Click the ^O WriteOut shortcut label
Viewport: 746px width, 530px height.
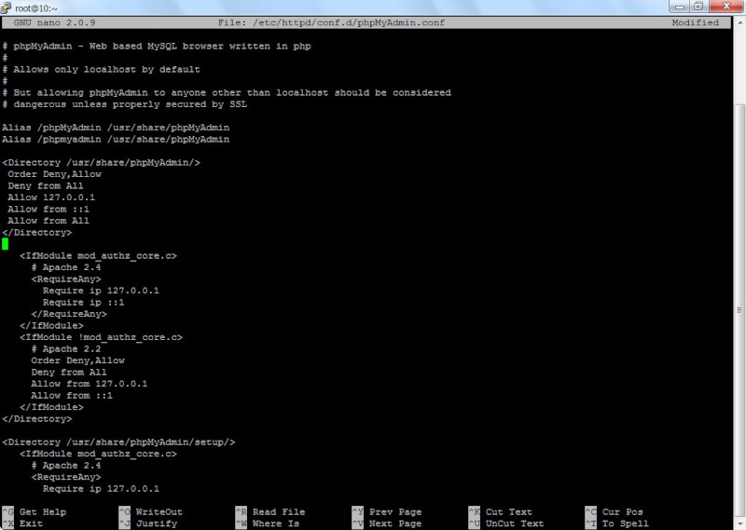click(151, 512)
